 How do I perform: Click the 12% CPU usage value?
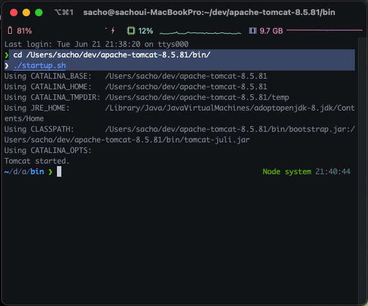click(145, 31)
